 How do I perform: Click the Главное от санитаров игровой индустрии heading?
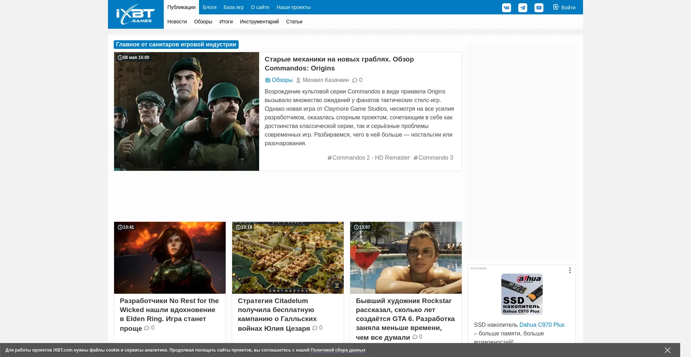pos(176,45)
